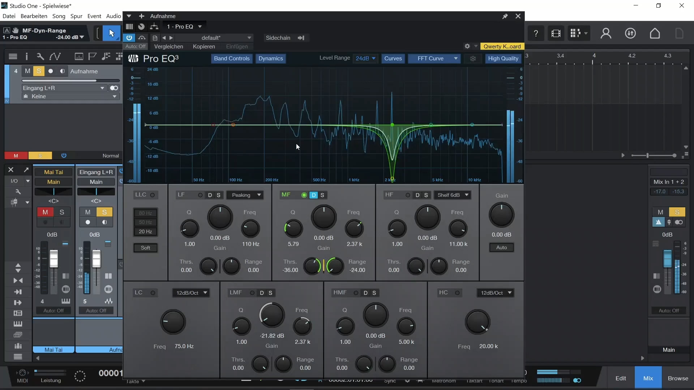Open HF filter type Shelf 6dB dropdown
Viewport: 694px width, 390px height.
pos(452,195)
